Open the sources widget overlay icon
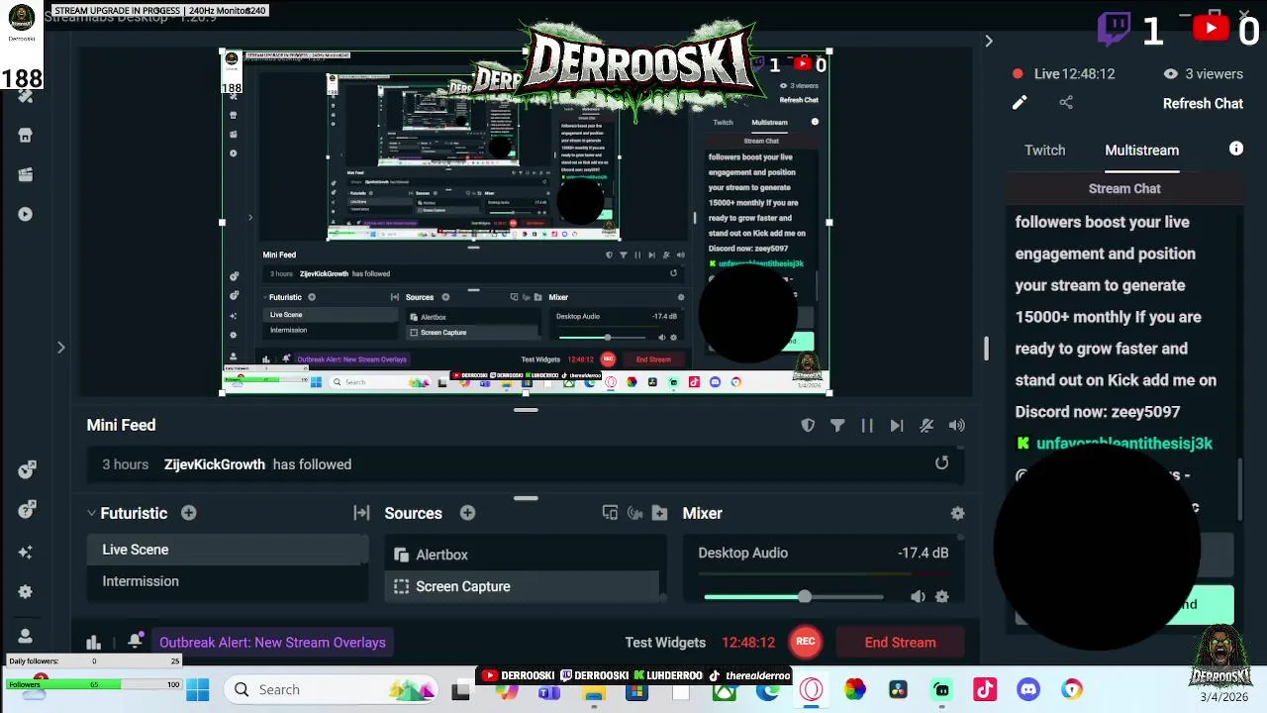Viewport: 1267px width, 713px height. coord(610,513)
